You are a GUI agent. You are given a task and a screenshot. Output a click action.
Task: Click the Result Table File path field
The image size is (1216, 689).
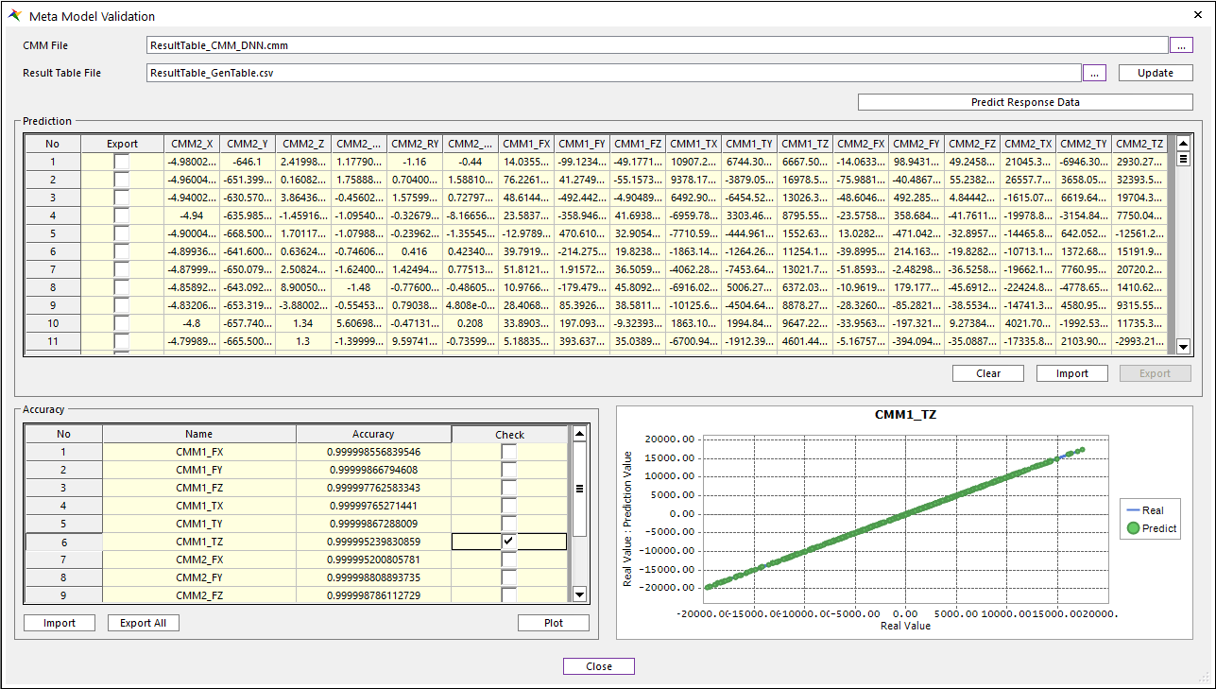(x=613, y=73)
